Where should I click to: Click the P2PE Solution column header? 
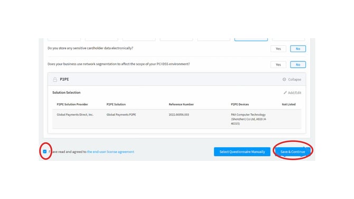click(x=116, y=104)
